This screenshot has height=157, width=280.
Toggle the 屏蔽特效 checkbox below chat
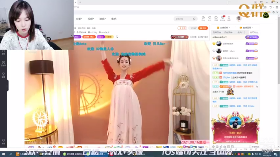point(250,147)
